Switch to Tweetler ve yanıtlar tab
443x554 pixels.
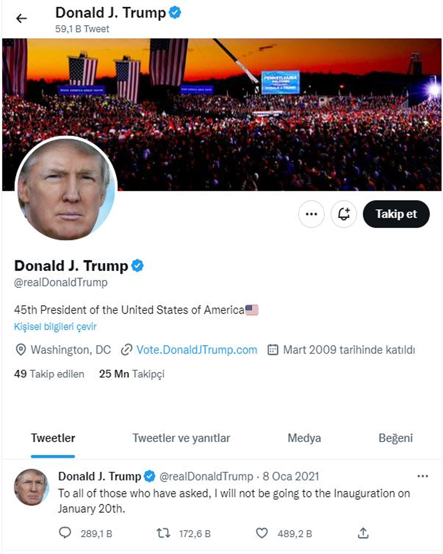pyautogui.click(x=181, y=438)
